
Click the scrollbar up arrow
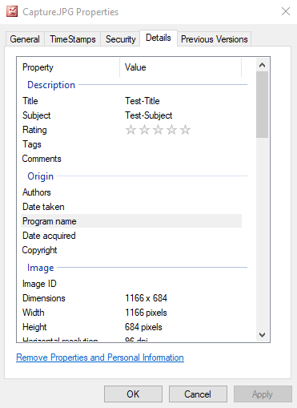tap(262, 65)
